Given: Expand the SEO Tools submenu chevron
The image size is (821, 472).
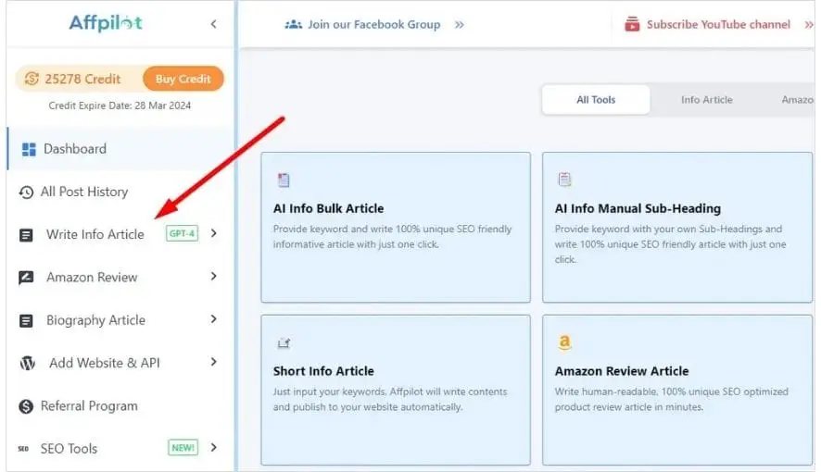Looking at the screenshot, I should pyautogui.click(x=214, y=448).
